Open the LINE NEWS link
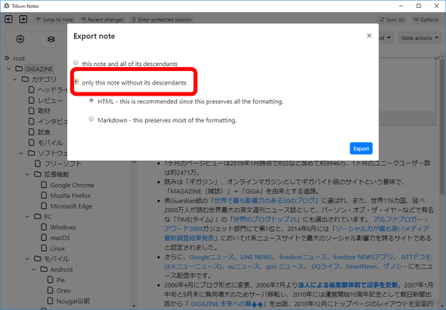 tap(256, 257)
